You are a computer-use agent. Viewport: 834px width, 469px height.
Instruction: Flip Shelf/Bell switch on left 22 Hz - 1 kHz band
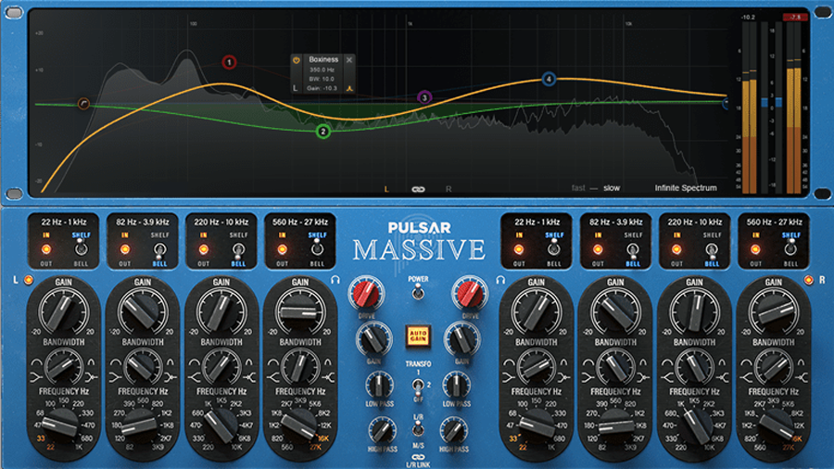click(81, 247)
